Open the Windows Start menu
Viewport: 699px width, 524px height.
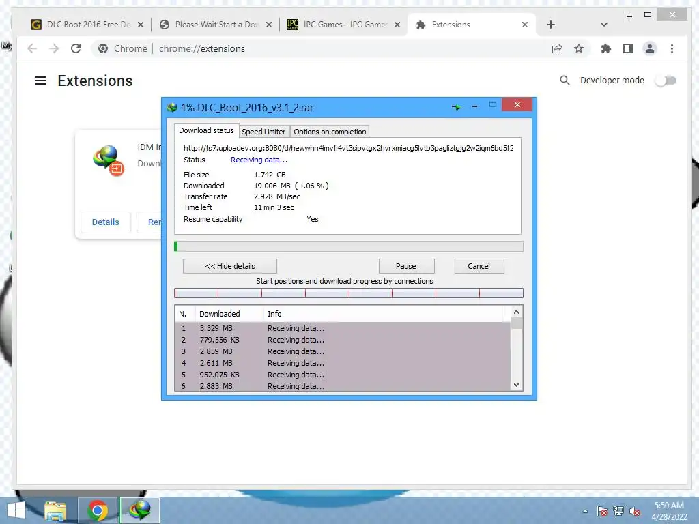(x=16, y=510)
